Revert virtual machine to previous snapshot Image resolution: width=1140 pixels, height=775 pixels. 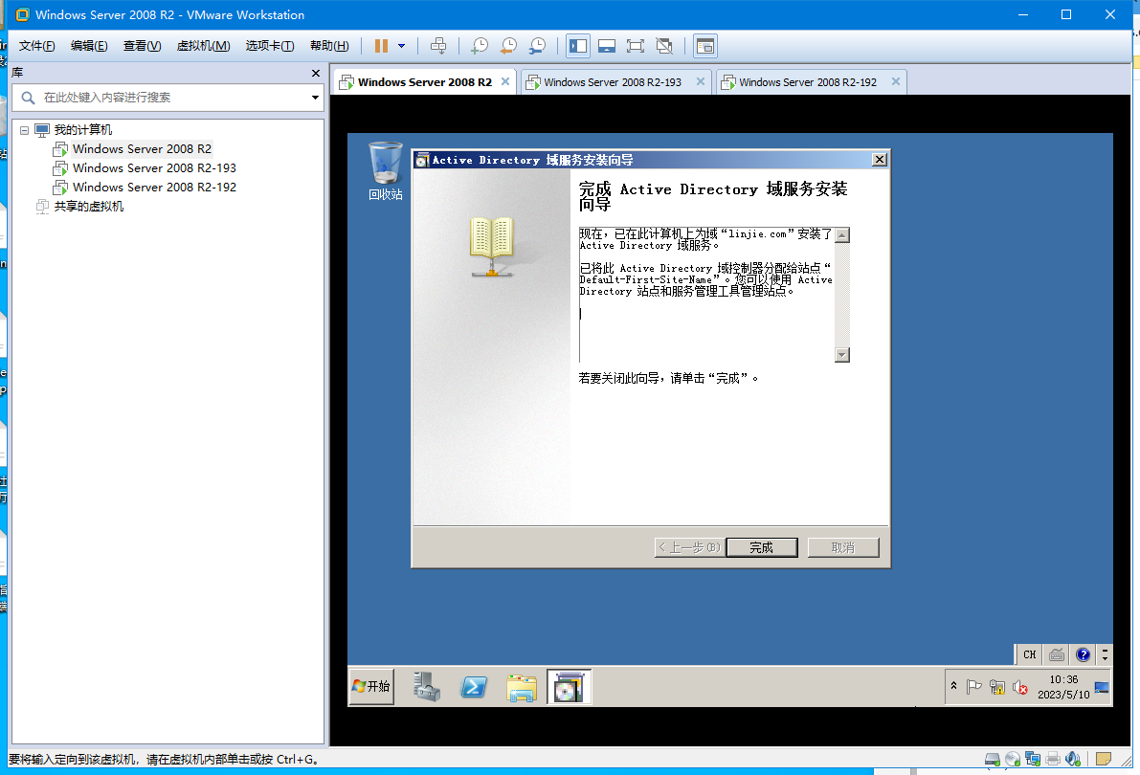click(x=508, y=46)
